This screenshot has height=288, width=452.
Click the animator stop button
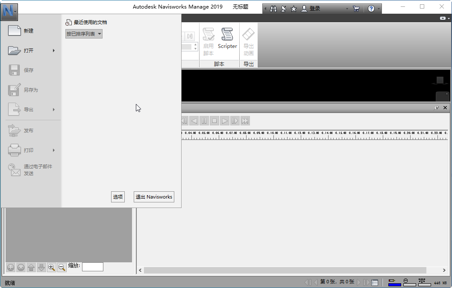pos(214,121)
